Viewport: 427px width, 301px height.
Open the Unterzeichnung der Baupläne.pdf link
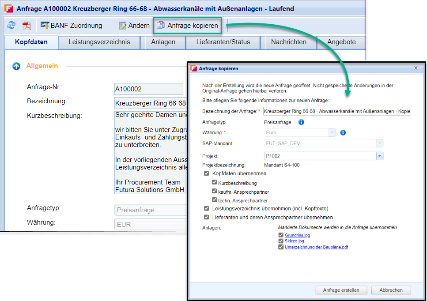tap(316, 247)
